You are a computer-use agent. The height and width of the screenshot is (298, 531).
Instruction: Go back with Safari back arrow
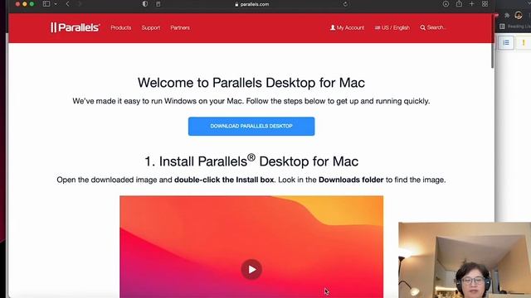point(68,4)
